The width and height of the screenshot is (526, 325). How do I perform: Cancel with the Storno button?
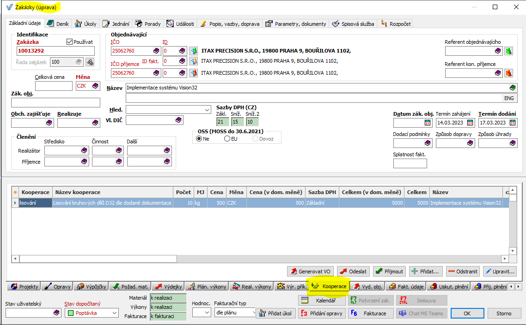tap(504, 313)
